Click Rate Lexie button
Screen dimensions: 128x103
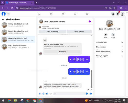tap(62, 52)
